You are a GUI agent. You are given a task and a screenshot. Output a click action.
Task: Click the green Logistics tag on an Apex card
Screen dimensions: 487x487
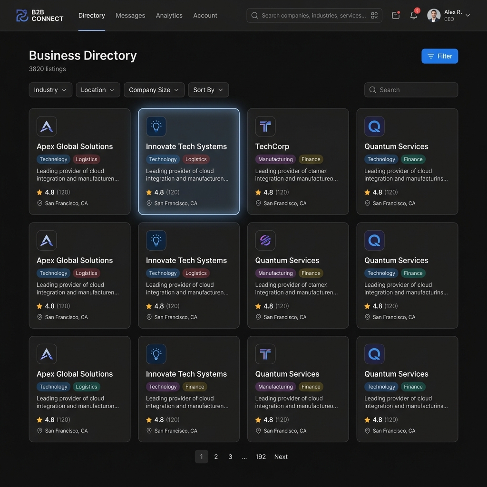(x=87, y=387)
